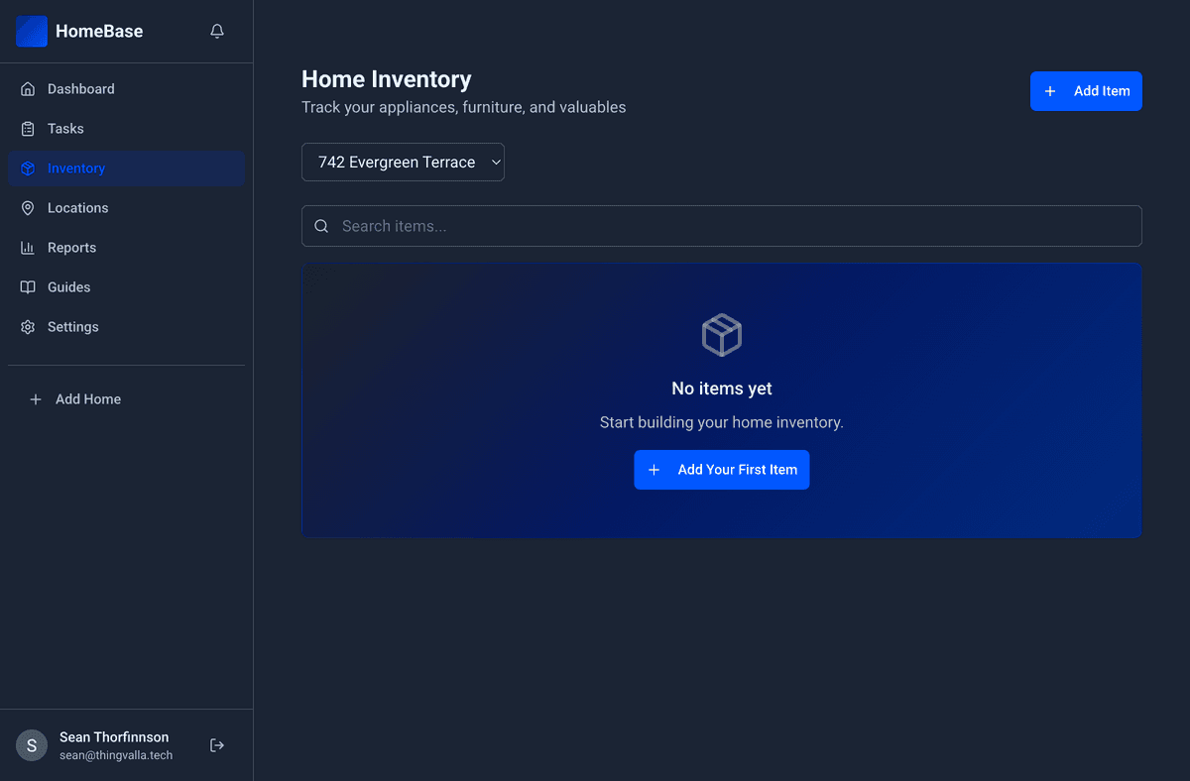The height and width of the screenshot is (781, 1190).
Task: Open Locations via the pin icon
Action: coord(29,207)
